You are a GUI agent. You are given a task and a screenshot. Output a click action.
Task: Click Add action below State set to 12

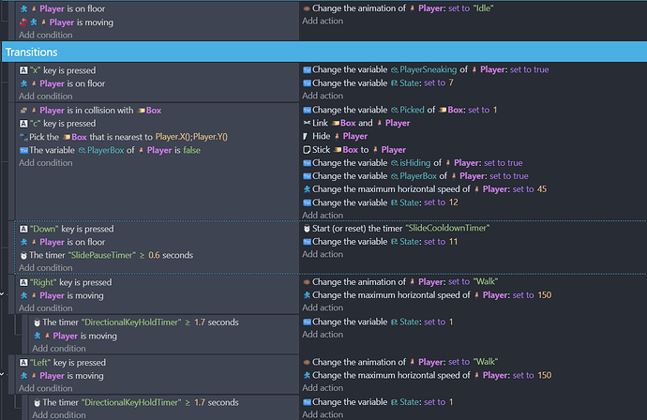(323, 216)
